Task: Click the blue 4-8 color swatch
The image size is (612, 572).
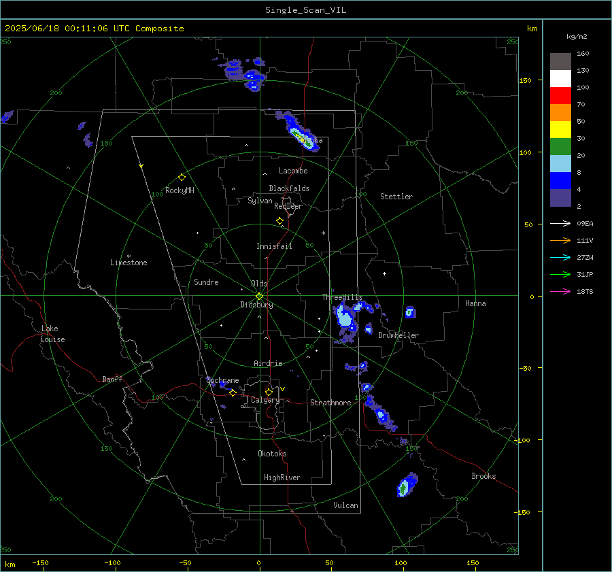Action: point(560,181)
